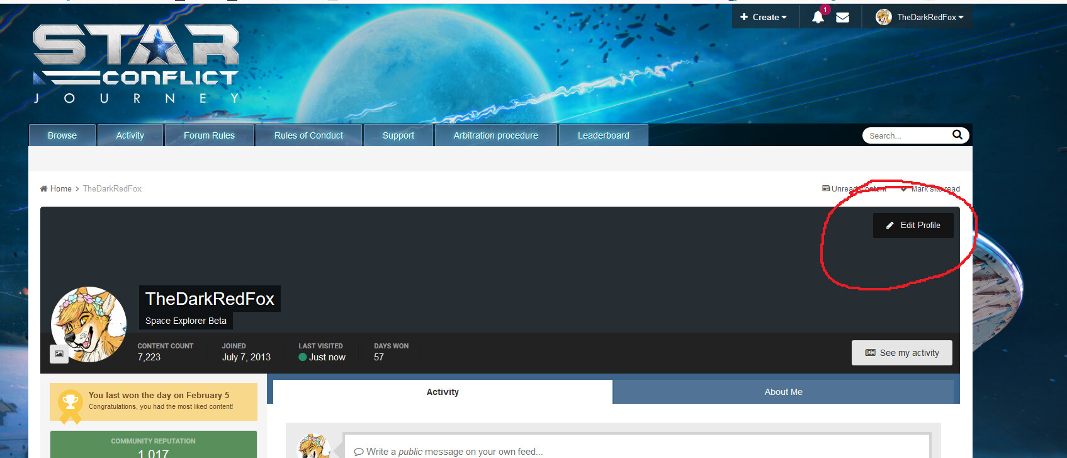Click the trophy day-won icon
Viewport: 1067px width, 458px height.
pos(70,402)
